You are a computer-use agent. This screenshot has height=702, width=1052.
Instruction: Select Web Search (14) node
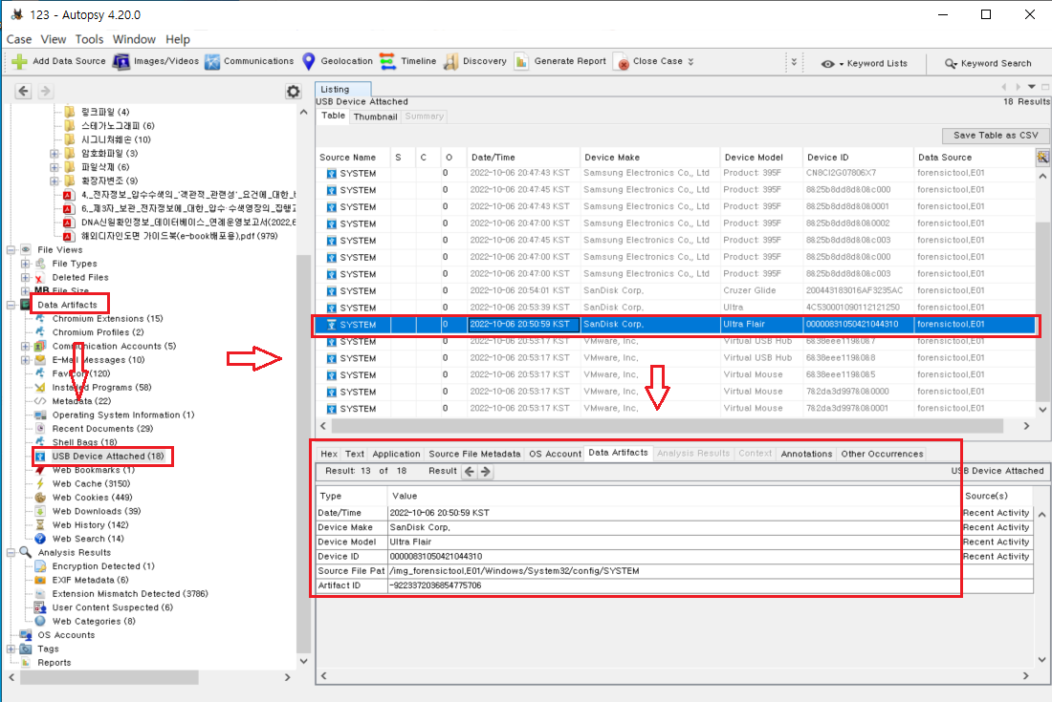click(x=88, y=539)
